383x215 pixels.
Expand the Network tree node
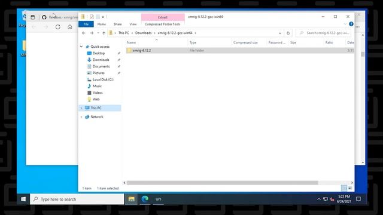[x=81, y=117]
